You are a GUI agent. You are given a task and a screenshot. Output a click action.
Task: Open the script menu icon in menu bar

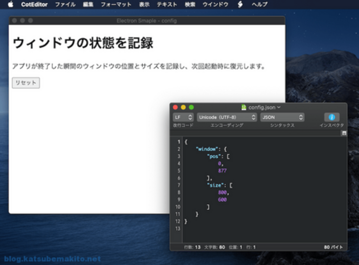[x=240, y=4]
